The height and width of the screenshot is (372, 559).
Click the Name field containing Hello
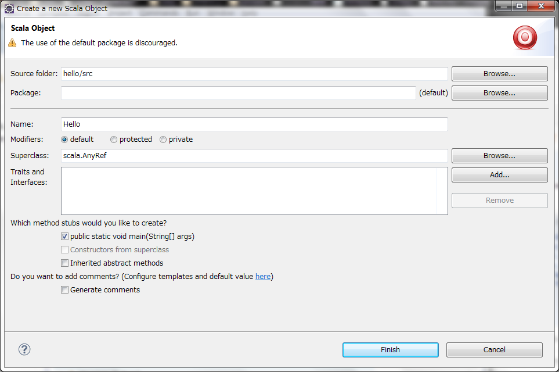(x=254, y=124)
